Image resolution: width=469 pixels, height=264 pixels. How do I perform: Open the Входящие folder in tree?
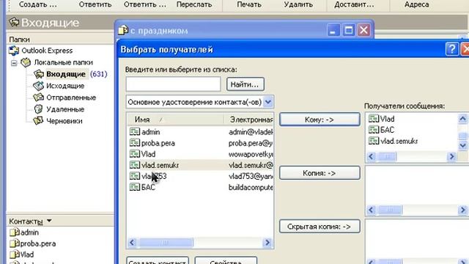tap(66, 74)
